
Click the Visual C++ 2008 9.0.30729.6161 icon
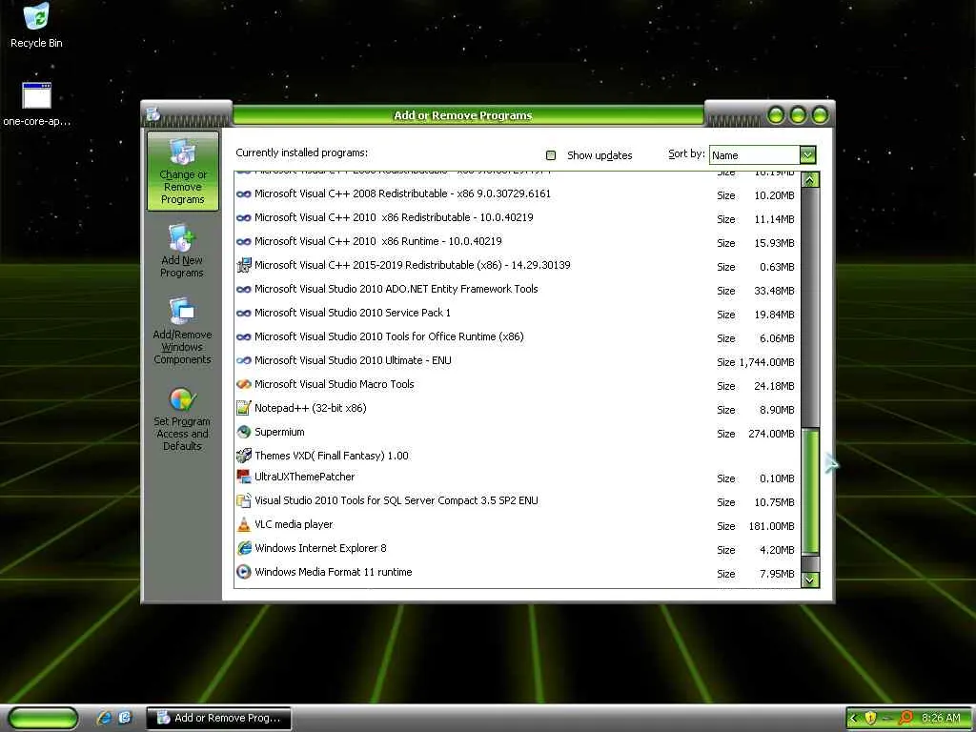click(243, 194)
